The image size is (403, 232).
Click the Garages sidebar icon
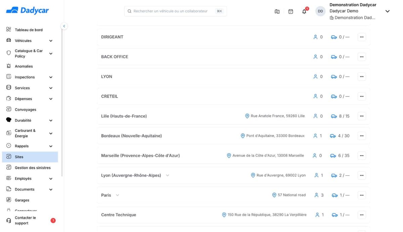pos(9,200)
